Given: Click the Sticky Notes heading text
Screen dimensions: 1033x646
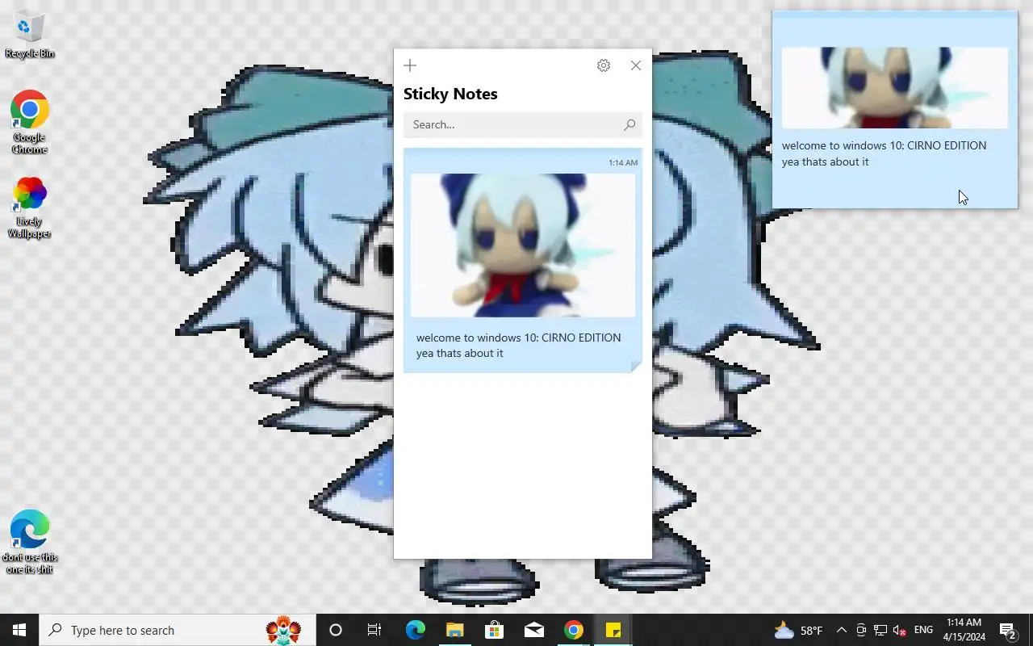Looking at the screenshot, I should click(x=450, y=94).
